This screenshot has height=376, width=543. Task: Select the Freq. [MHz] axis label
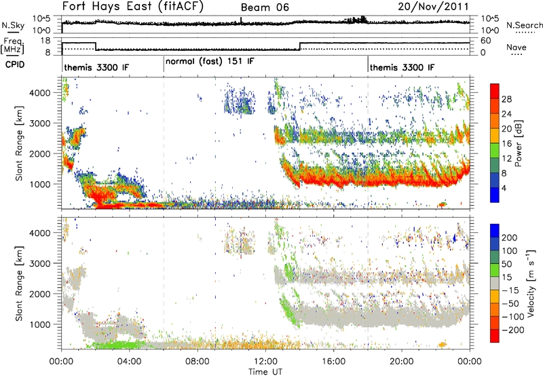12,46
